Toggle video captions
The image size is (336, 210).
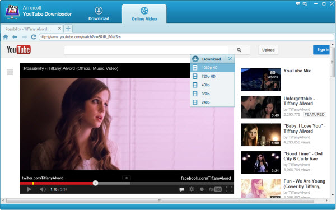click(x=181, y=189)
